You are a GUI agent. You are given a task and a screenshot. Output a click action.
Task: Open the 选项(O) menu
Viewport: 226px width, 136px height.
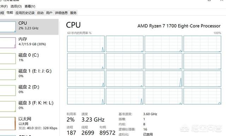pos(16,6)
